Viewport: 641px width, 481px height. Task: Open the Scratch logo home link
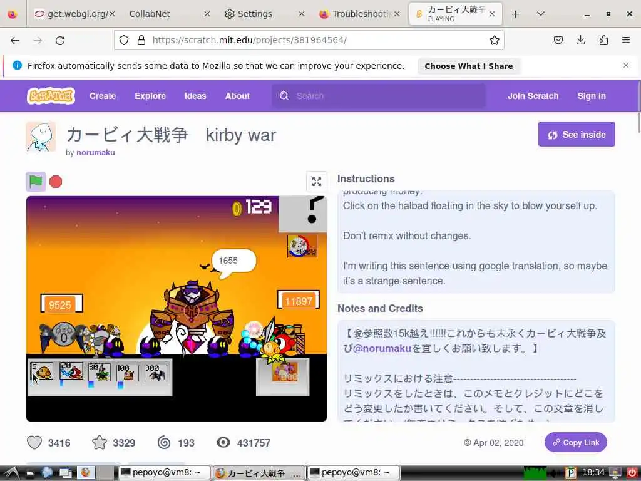point(51,96)
